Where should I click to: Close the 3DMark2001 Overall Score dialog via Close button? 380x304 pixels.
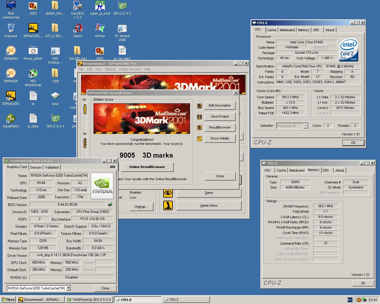click(220, 176)
